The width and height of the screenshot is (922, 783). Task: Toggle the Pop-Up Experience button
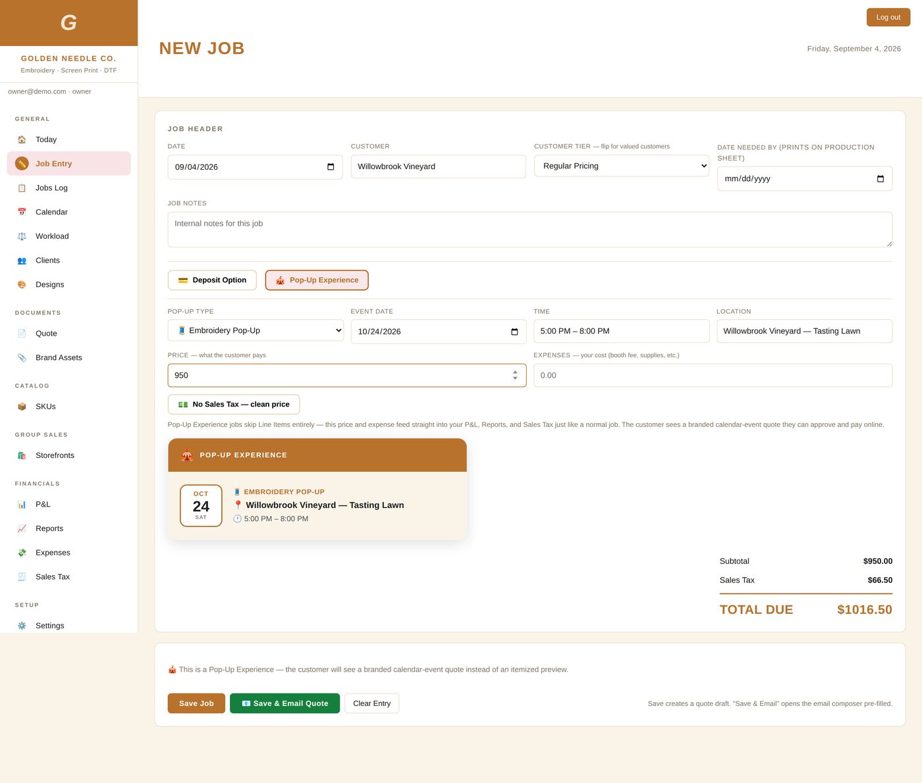pyautogui.click(x=317, y=280)
